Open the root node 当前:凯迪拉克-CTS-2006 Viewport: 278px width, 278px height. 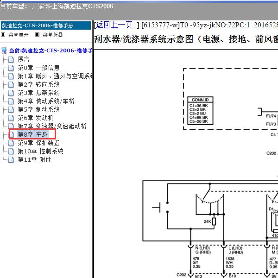(51, 51)
